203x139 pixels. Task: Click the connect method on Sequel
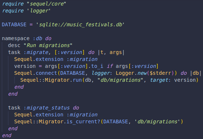pyautogui.click(x=46, y=73)
